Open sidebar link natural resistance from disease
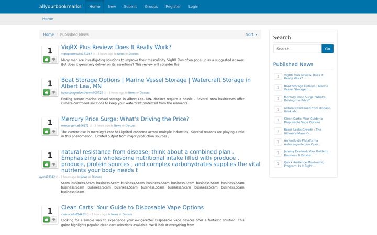The width and height of the screenshot is (377, 235). (307, 110)
